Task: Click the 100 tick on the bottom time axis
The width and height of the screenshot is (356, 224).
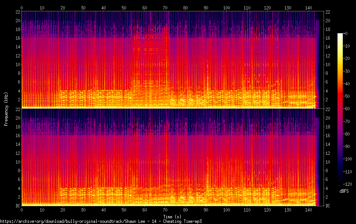Action: [x=227, y=210]
